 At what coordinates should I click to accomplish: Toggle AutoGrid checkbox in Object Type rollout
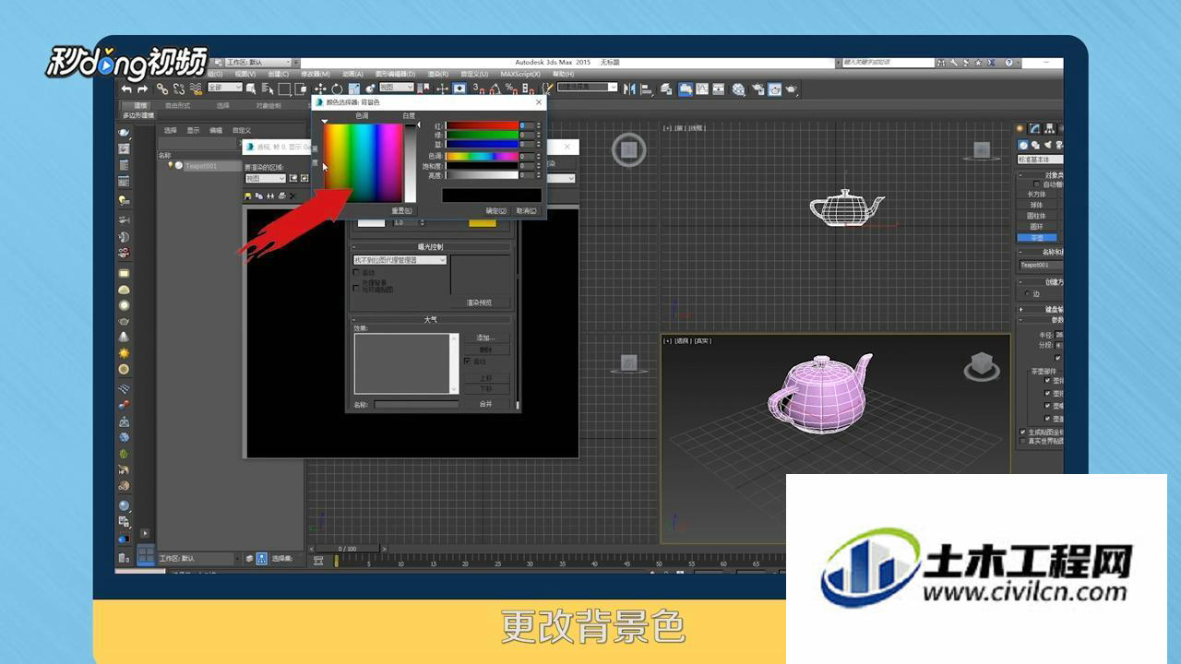[1038, 184]
